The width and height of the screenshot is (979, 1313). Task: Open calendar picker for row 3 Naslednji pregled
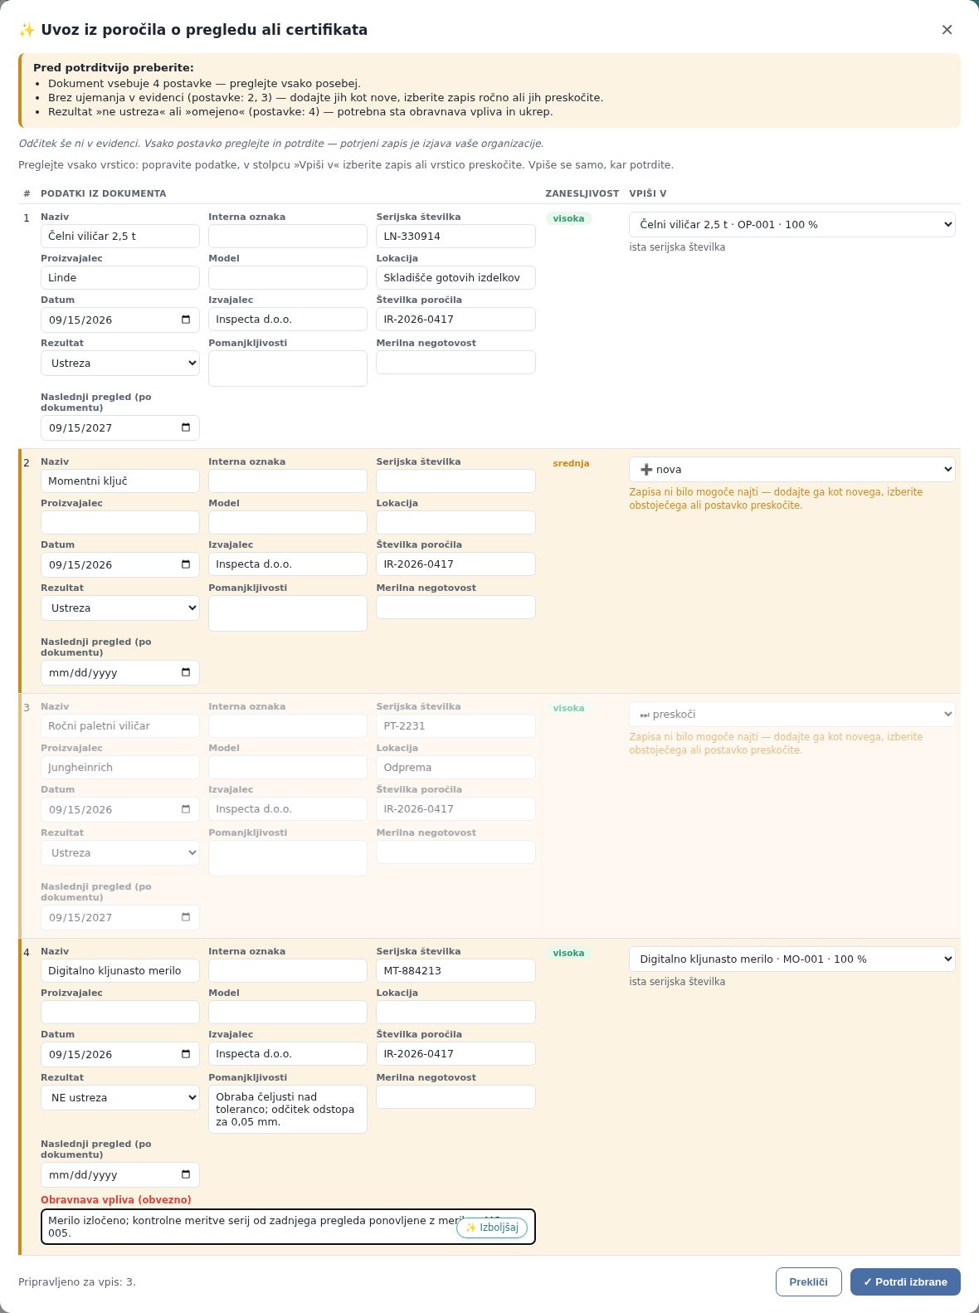[186, 917]
